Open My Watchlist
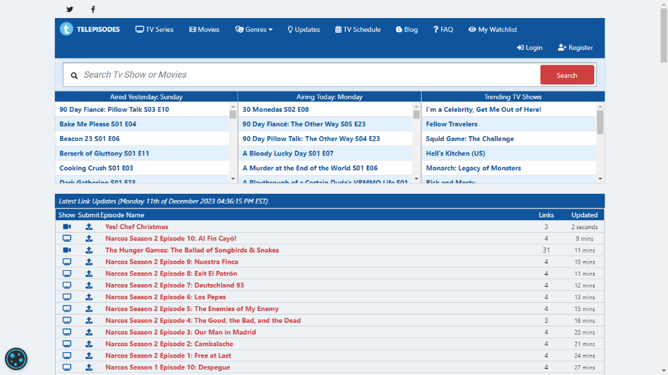 493,29
